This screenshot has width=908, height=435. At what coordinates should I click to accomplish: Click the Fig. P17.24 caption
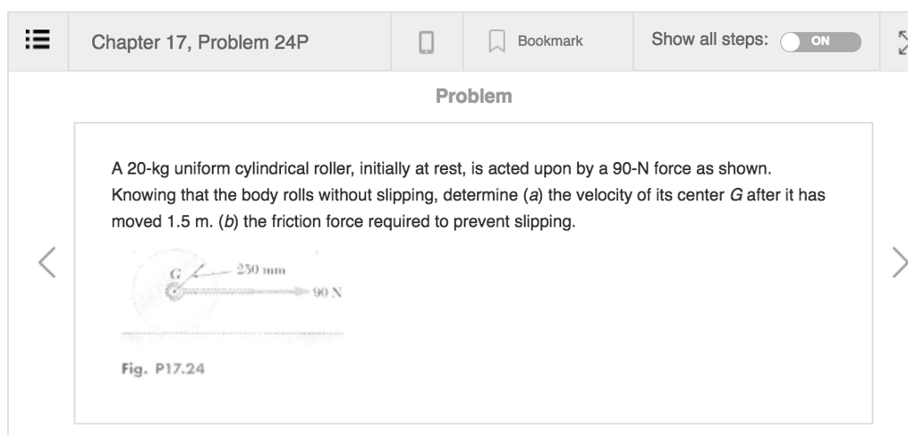(163, 369)
